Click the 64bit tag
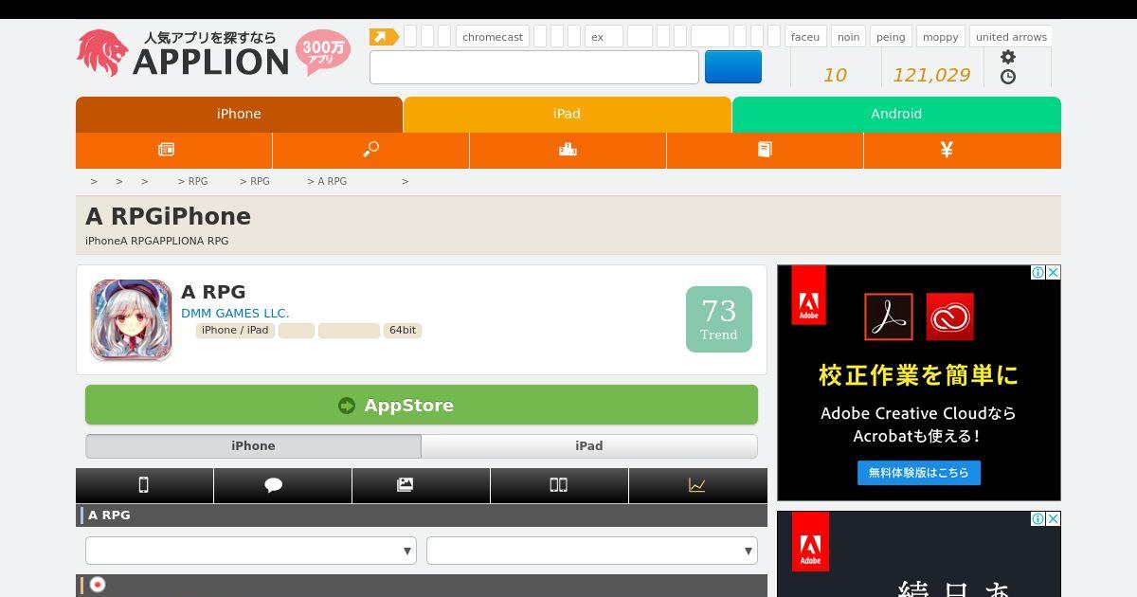The image size is (1137, 597). point(403,331)
